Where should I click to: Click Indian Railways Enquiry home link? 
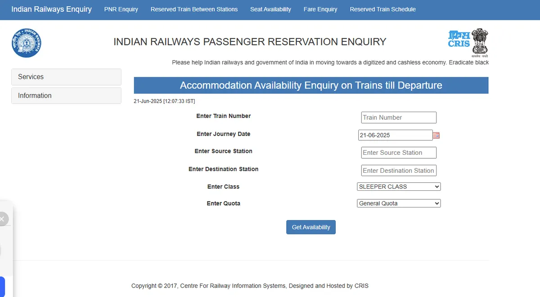pos(51,9)
